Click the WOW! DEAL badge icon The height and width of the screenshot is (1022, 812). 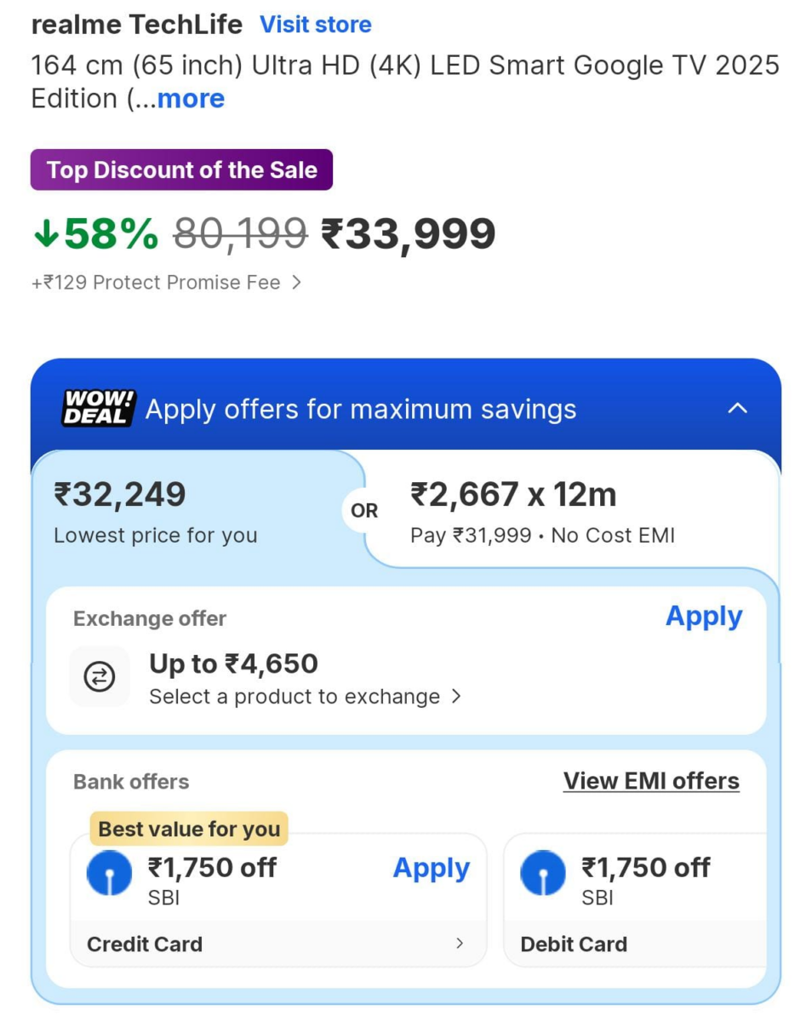point(99,409)
